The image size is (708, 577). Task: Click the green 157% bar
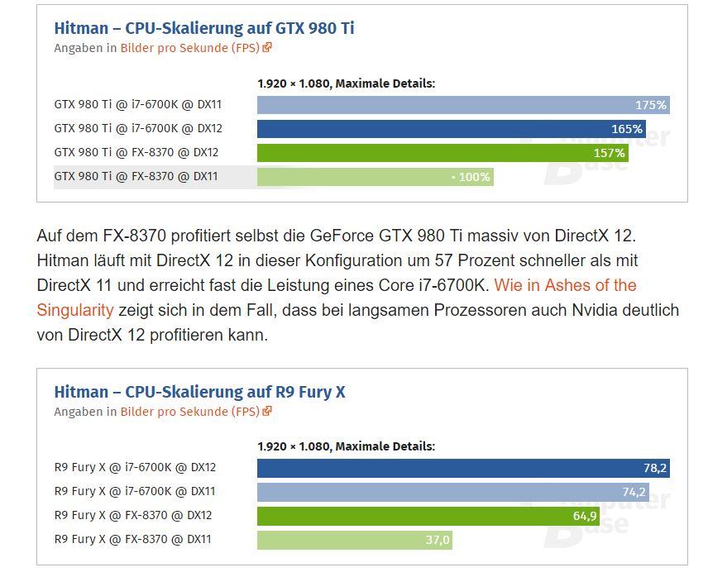[442, 153]
